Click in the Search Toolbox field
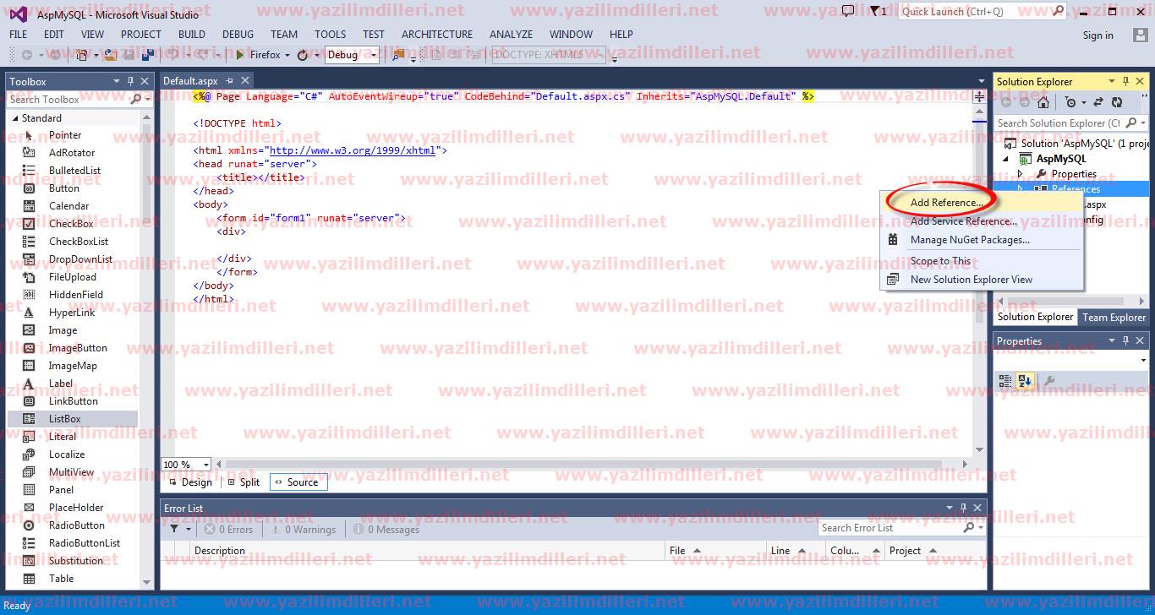The image size is (1155, 615). pos(68,100)
